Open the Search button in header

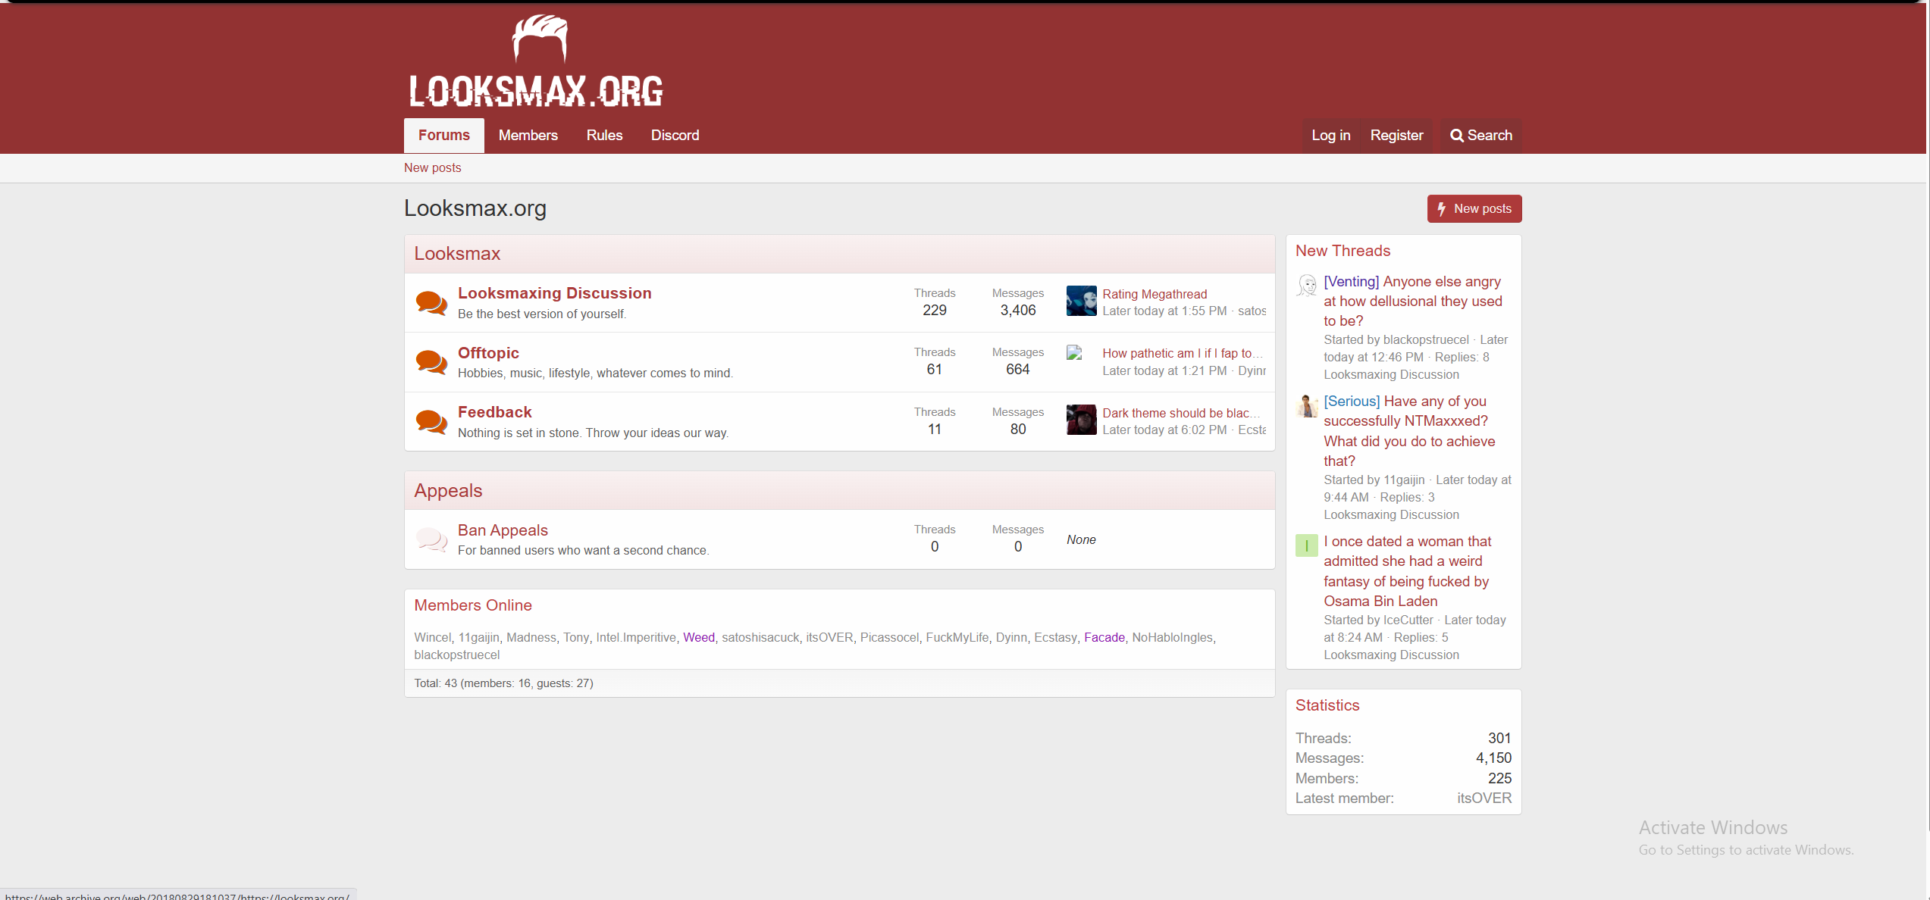(1481, 136)
